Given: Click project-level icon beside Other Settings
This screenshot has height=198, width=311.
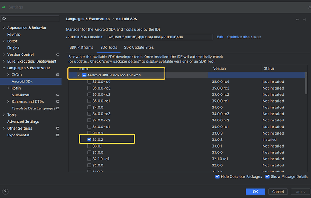Looking at the screenshot, I should click(58, 128).
